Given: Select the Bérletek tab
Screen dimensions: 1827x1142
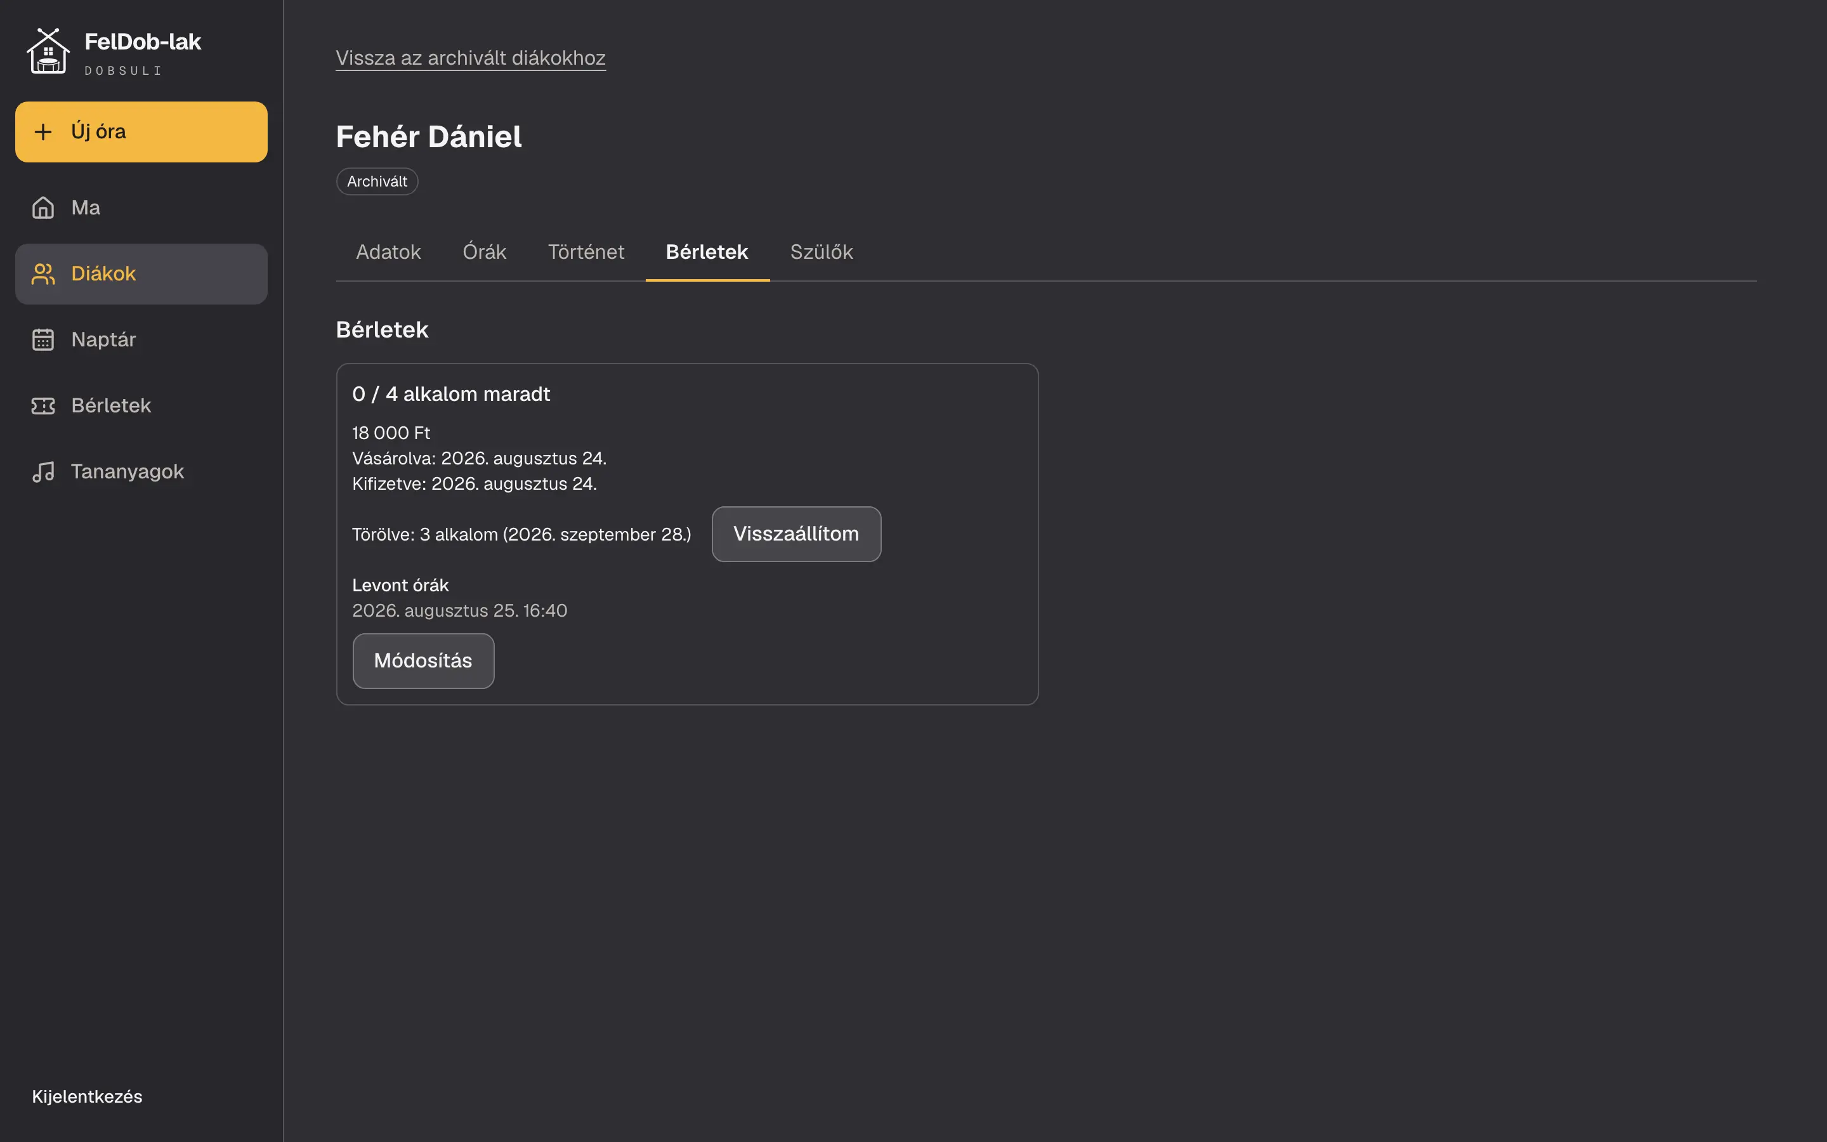Looking at the screenshot, I should pyautogui.click(x=707, y=253).
